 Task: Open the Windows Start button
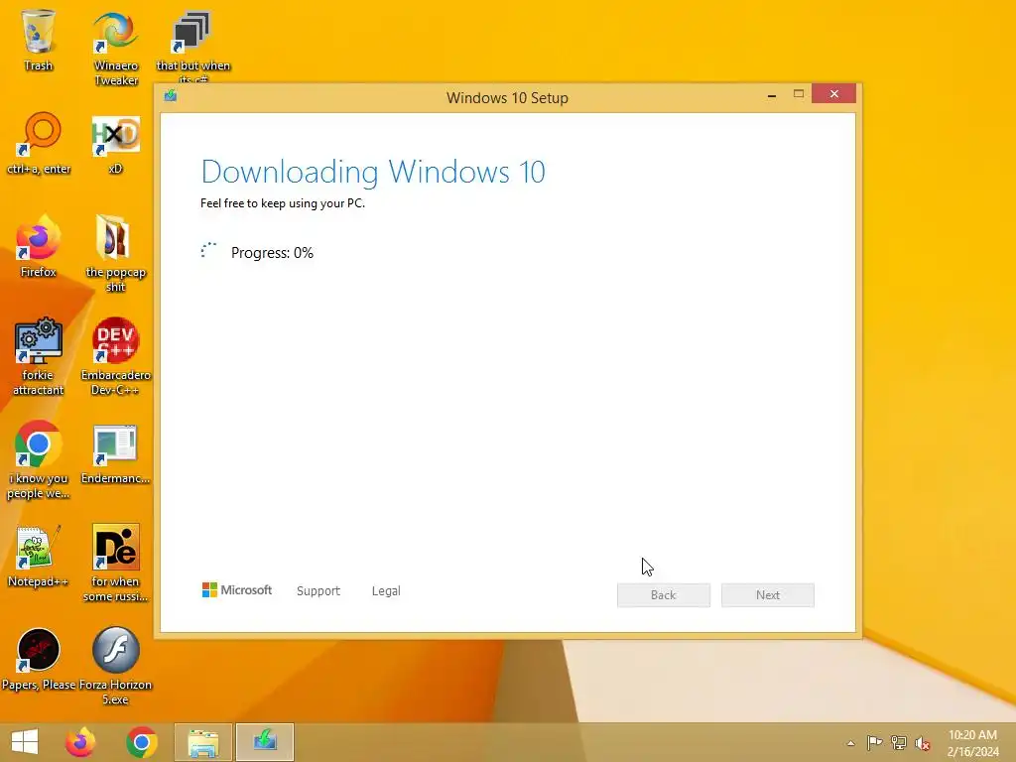(25, 742)
